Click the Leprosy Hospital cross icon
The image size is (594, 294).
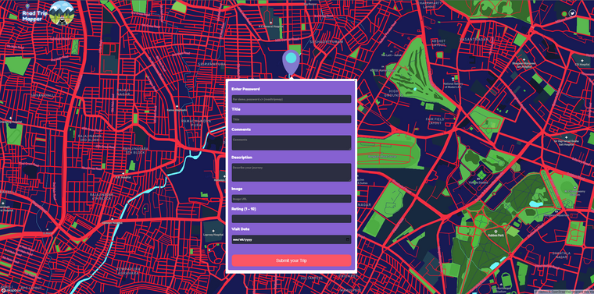click(x=213, y=231)
